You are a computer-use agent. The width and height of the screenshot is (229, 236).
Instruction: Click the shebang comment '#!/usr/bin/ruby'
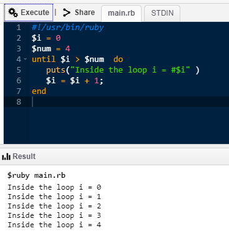[x=67, y=28]
